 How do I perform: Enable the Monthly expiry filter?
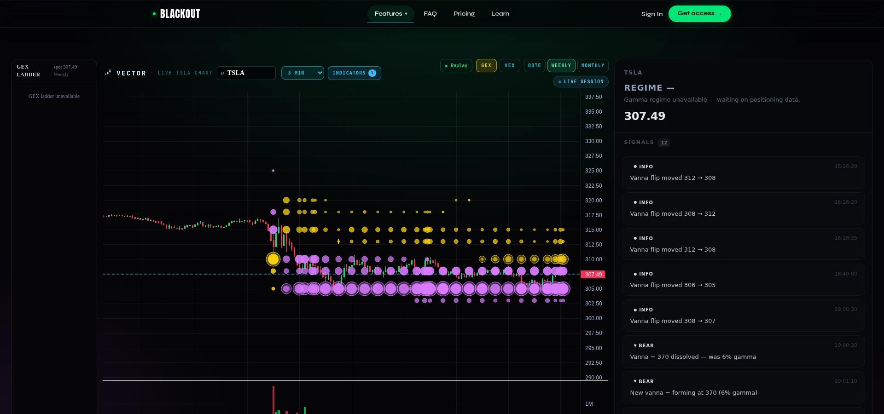tap(593, 66)
